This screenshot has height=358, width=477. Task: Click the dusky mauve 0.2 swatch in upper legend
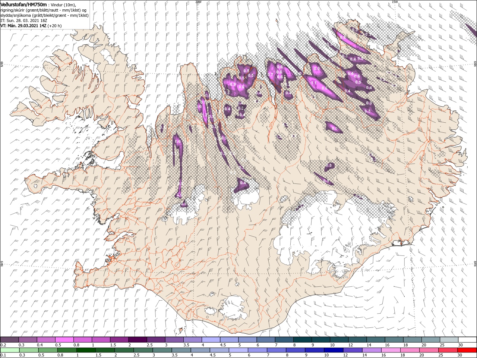click(9, 340)
